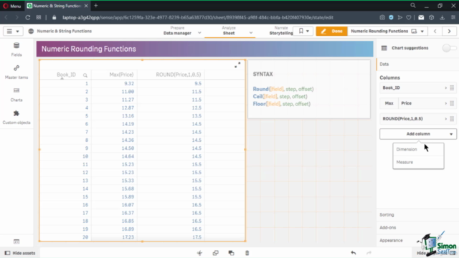Delete the selected table object
Viewport: 459px width, 258px height.
point(247,253)
